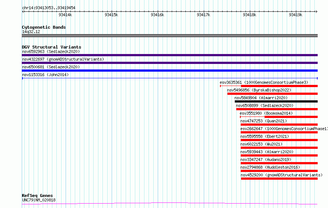Click the red nsv4529200 variant bar

coord(279,179)
